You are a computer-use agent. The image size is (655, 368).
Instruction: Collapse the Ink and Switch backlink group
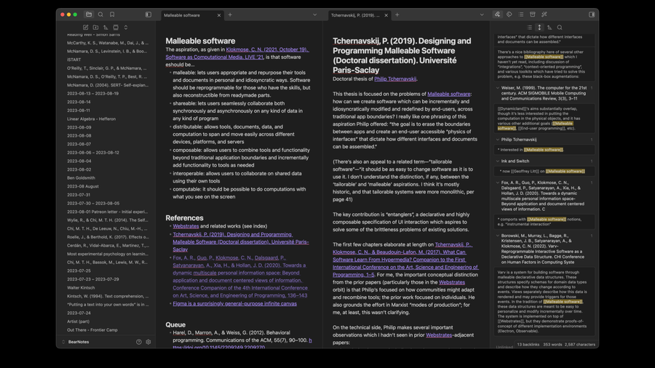pyautogui.click(x=499, y=161)
